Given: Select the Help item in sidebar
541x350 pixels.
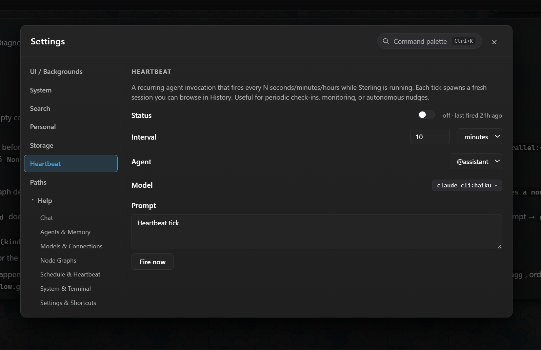Looking at the screenshot, I should click(x=45, y=201).
